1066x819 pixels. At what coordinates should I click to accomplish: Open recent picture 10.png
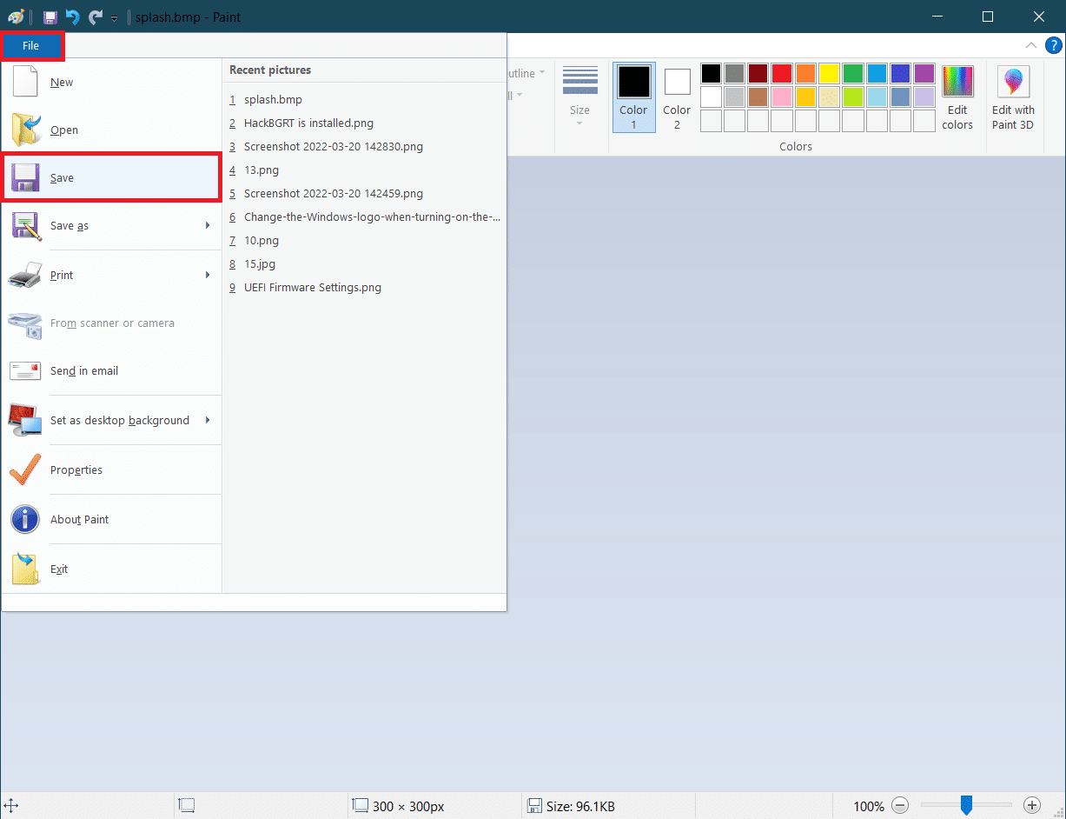pos(365,241)
